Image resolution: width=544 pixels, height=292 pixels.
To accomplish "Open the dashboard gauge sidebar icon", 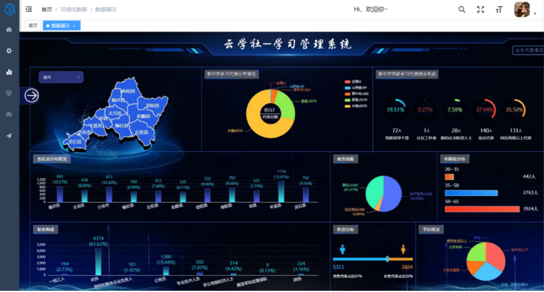I will click(9, 30).
